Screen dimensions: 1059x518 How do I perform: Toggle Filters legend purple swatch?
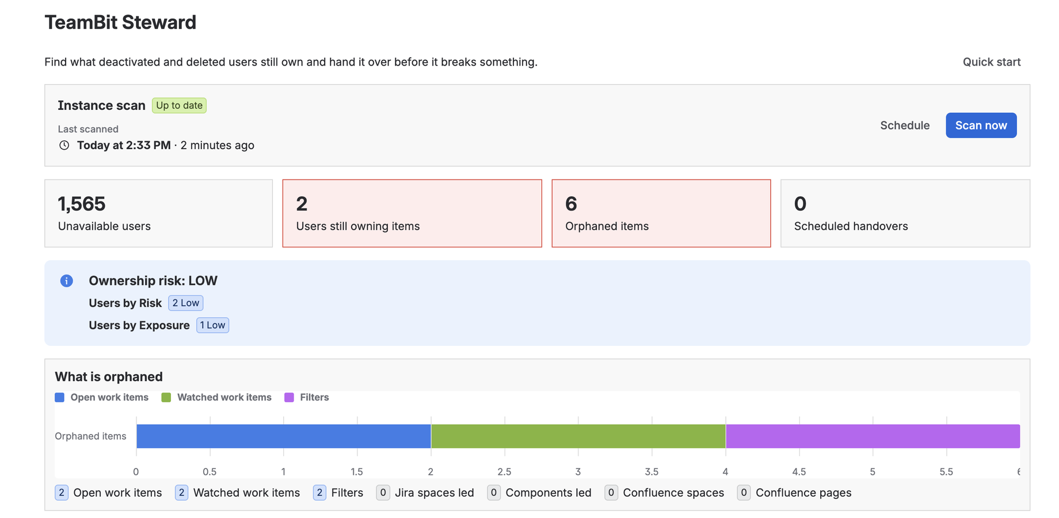point(289,398)
